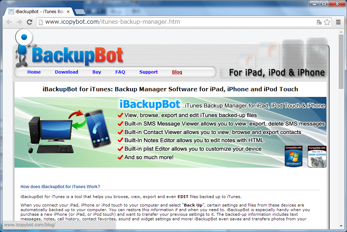Click the forward navigation arrow
Image resolution: width=347 pixels, height=232 pixels.
(x=19, y=22)
